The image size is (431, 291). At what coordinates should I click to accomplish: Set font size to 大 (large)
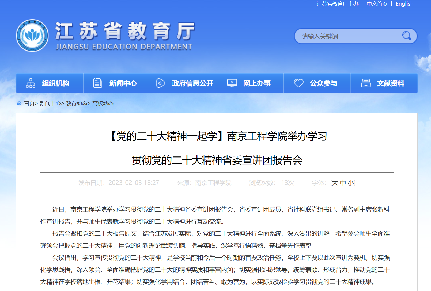coord(335,183)
